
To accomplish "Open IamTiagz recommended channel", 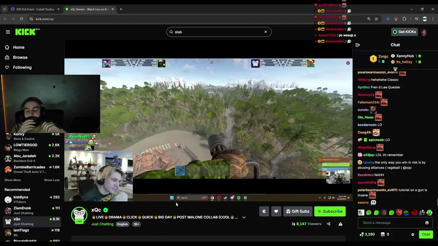I will tap(32, 232).
